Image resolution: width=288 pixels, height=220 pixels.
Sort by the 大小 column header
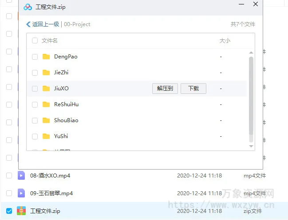point(225,41)
